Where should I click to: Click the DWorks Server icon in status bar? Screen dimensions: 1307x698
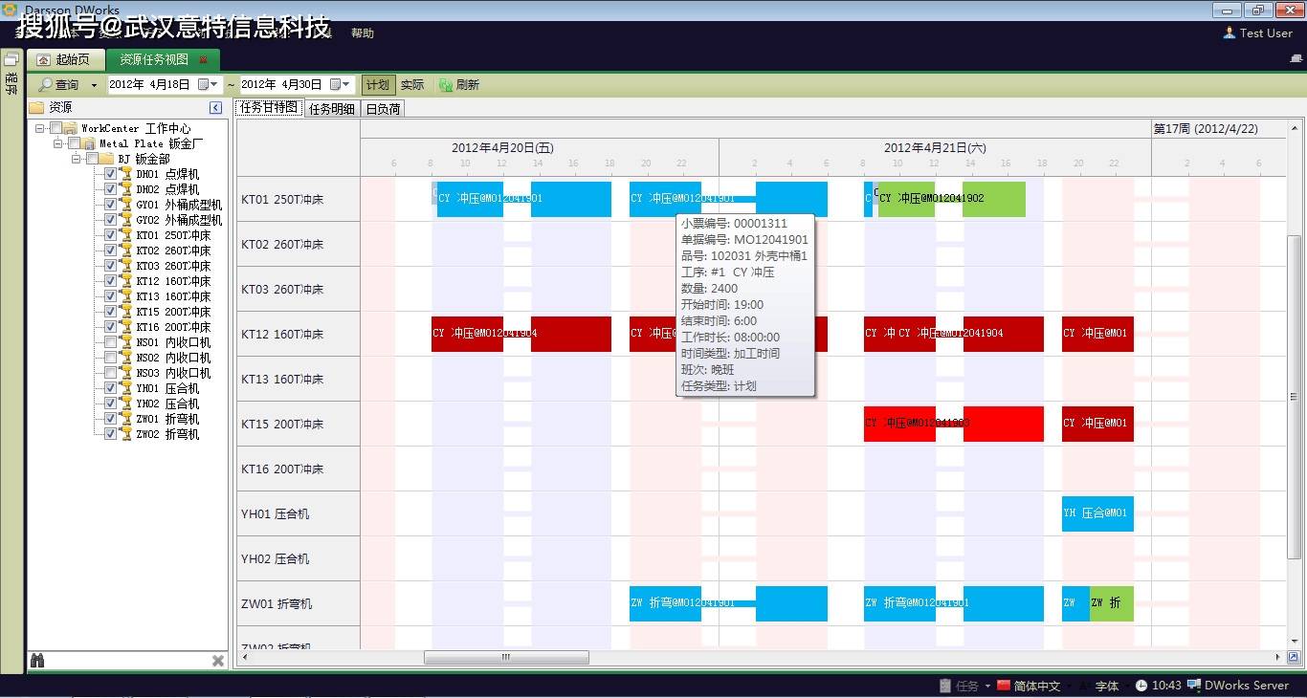coord(1195,686)
